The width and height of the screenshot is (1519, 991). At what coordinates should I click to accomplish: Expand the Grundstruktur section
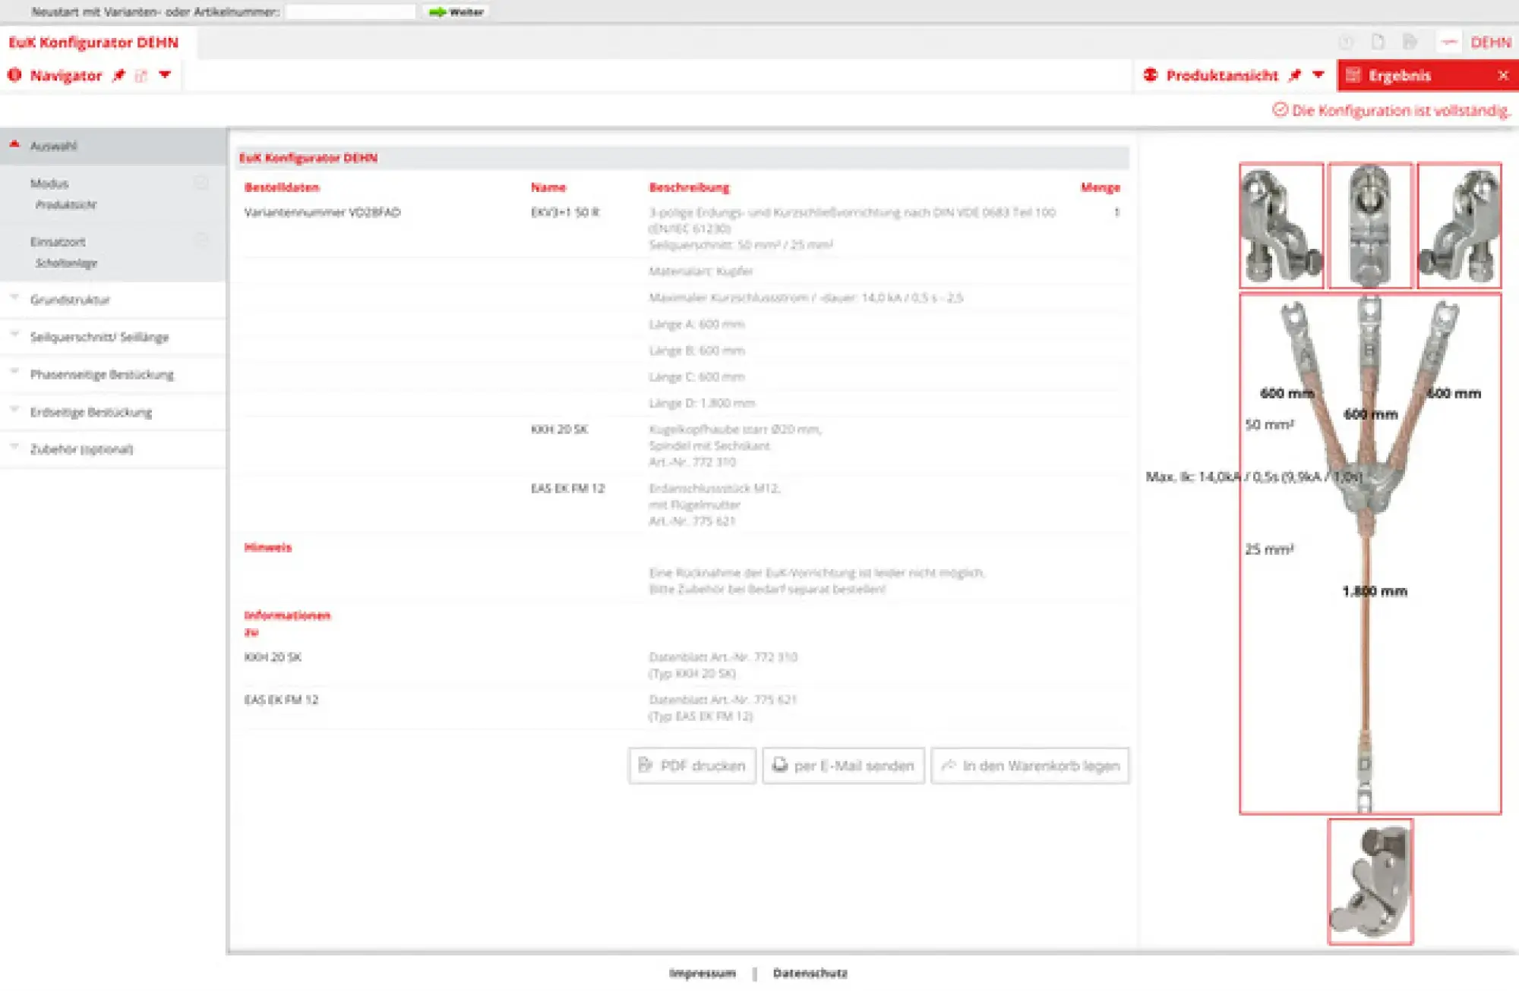[x=70, y=300]
